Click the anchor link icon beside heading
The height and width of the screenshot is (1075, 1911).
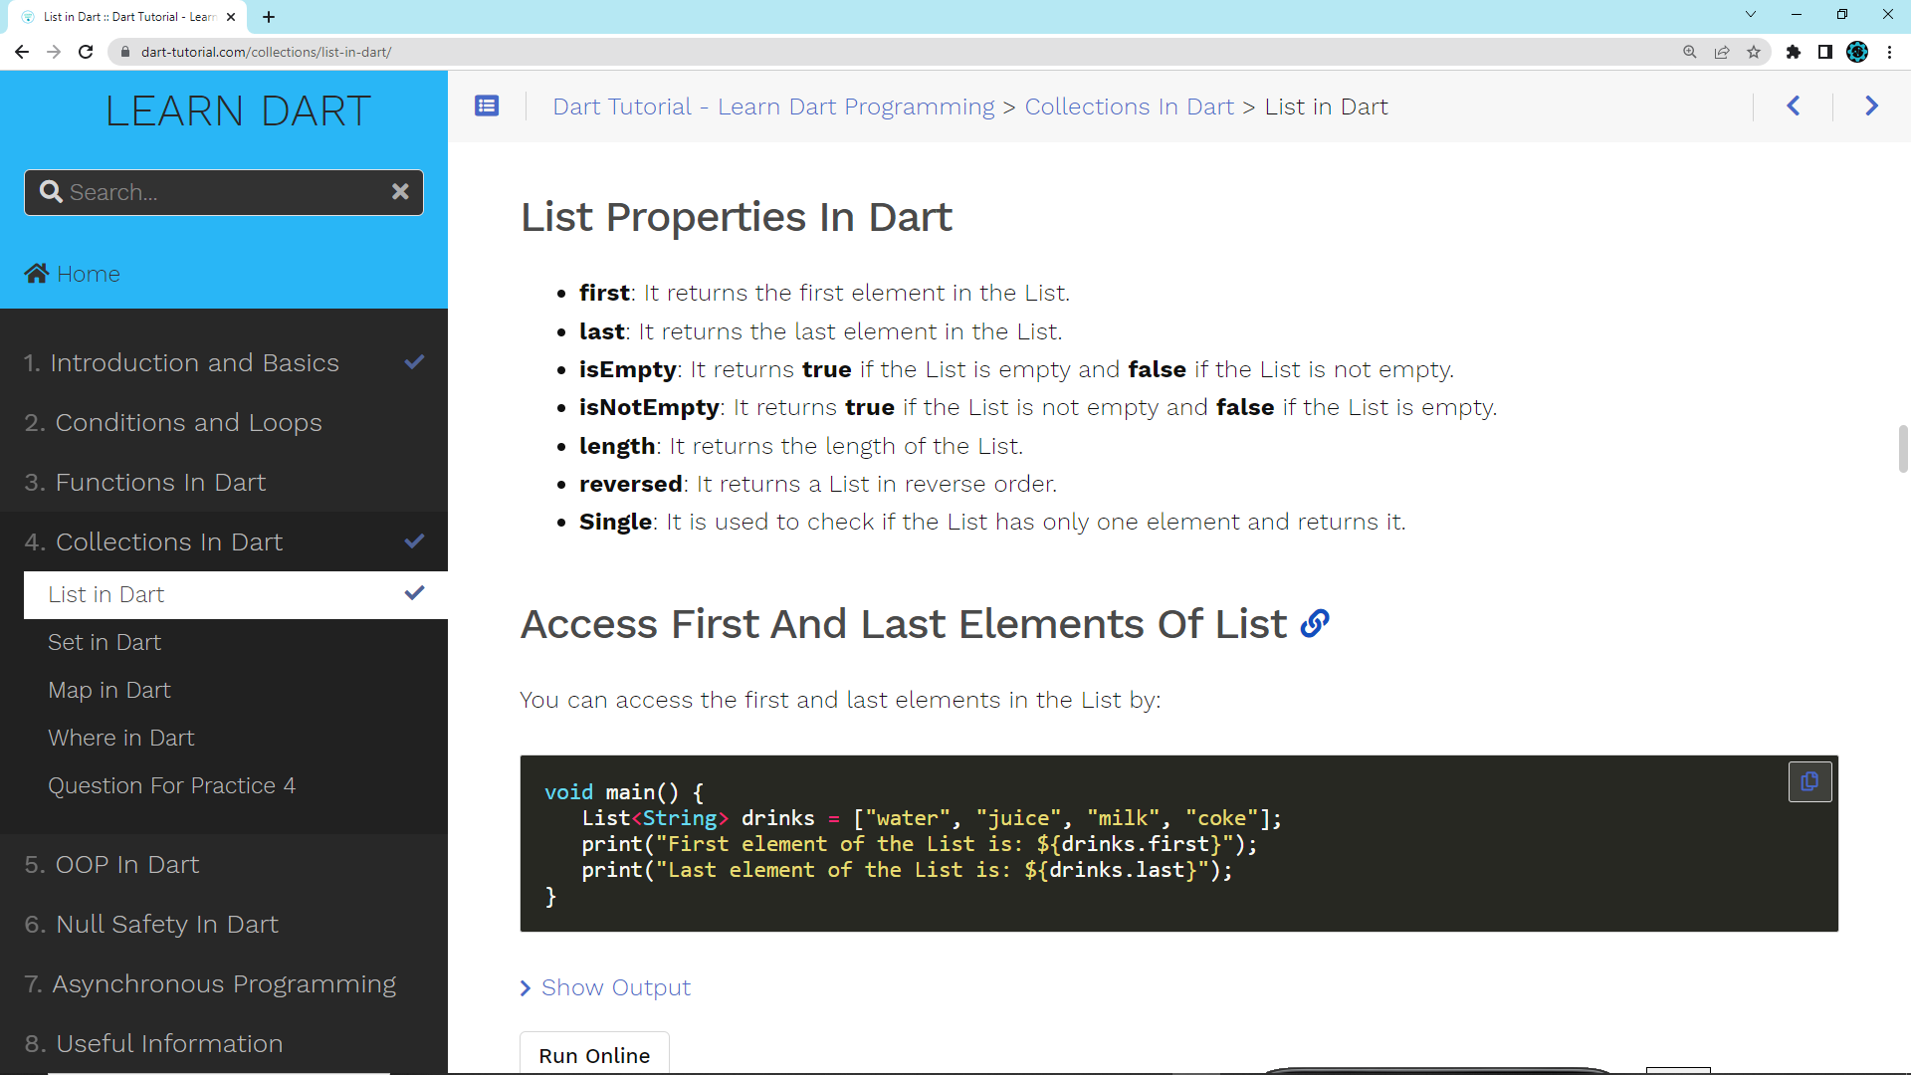pyautogui.click(x=1315, y=624)
